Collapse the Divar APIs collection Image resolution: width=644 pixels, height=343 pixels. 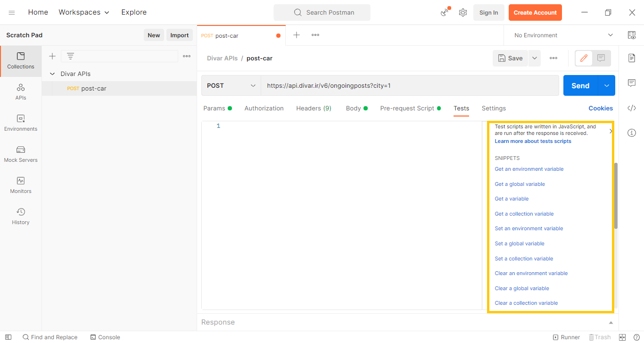(52, 74)
